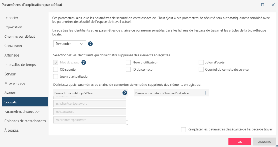This screenshot has width=278, height=147.
Task: Select Colonnes de métadonnées in sidebar
Action: click(x=25, y=121)
